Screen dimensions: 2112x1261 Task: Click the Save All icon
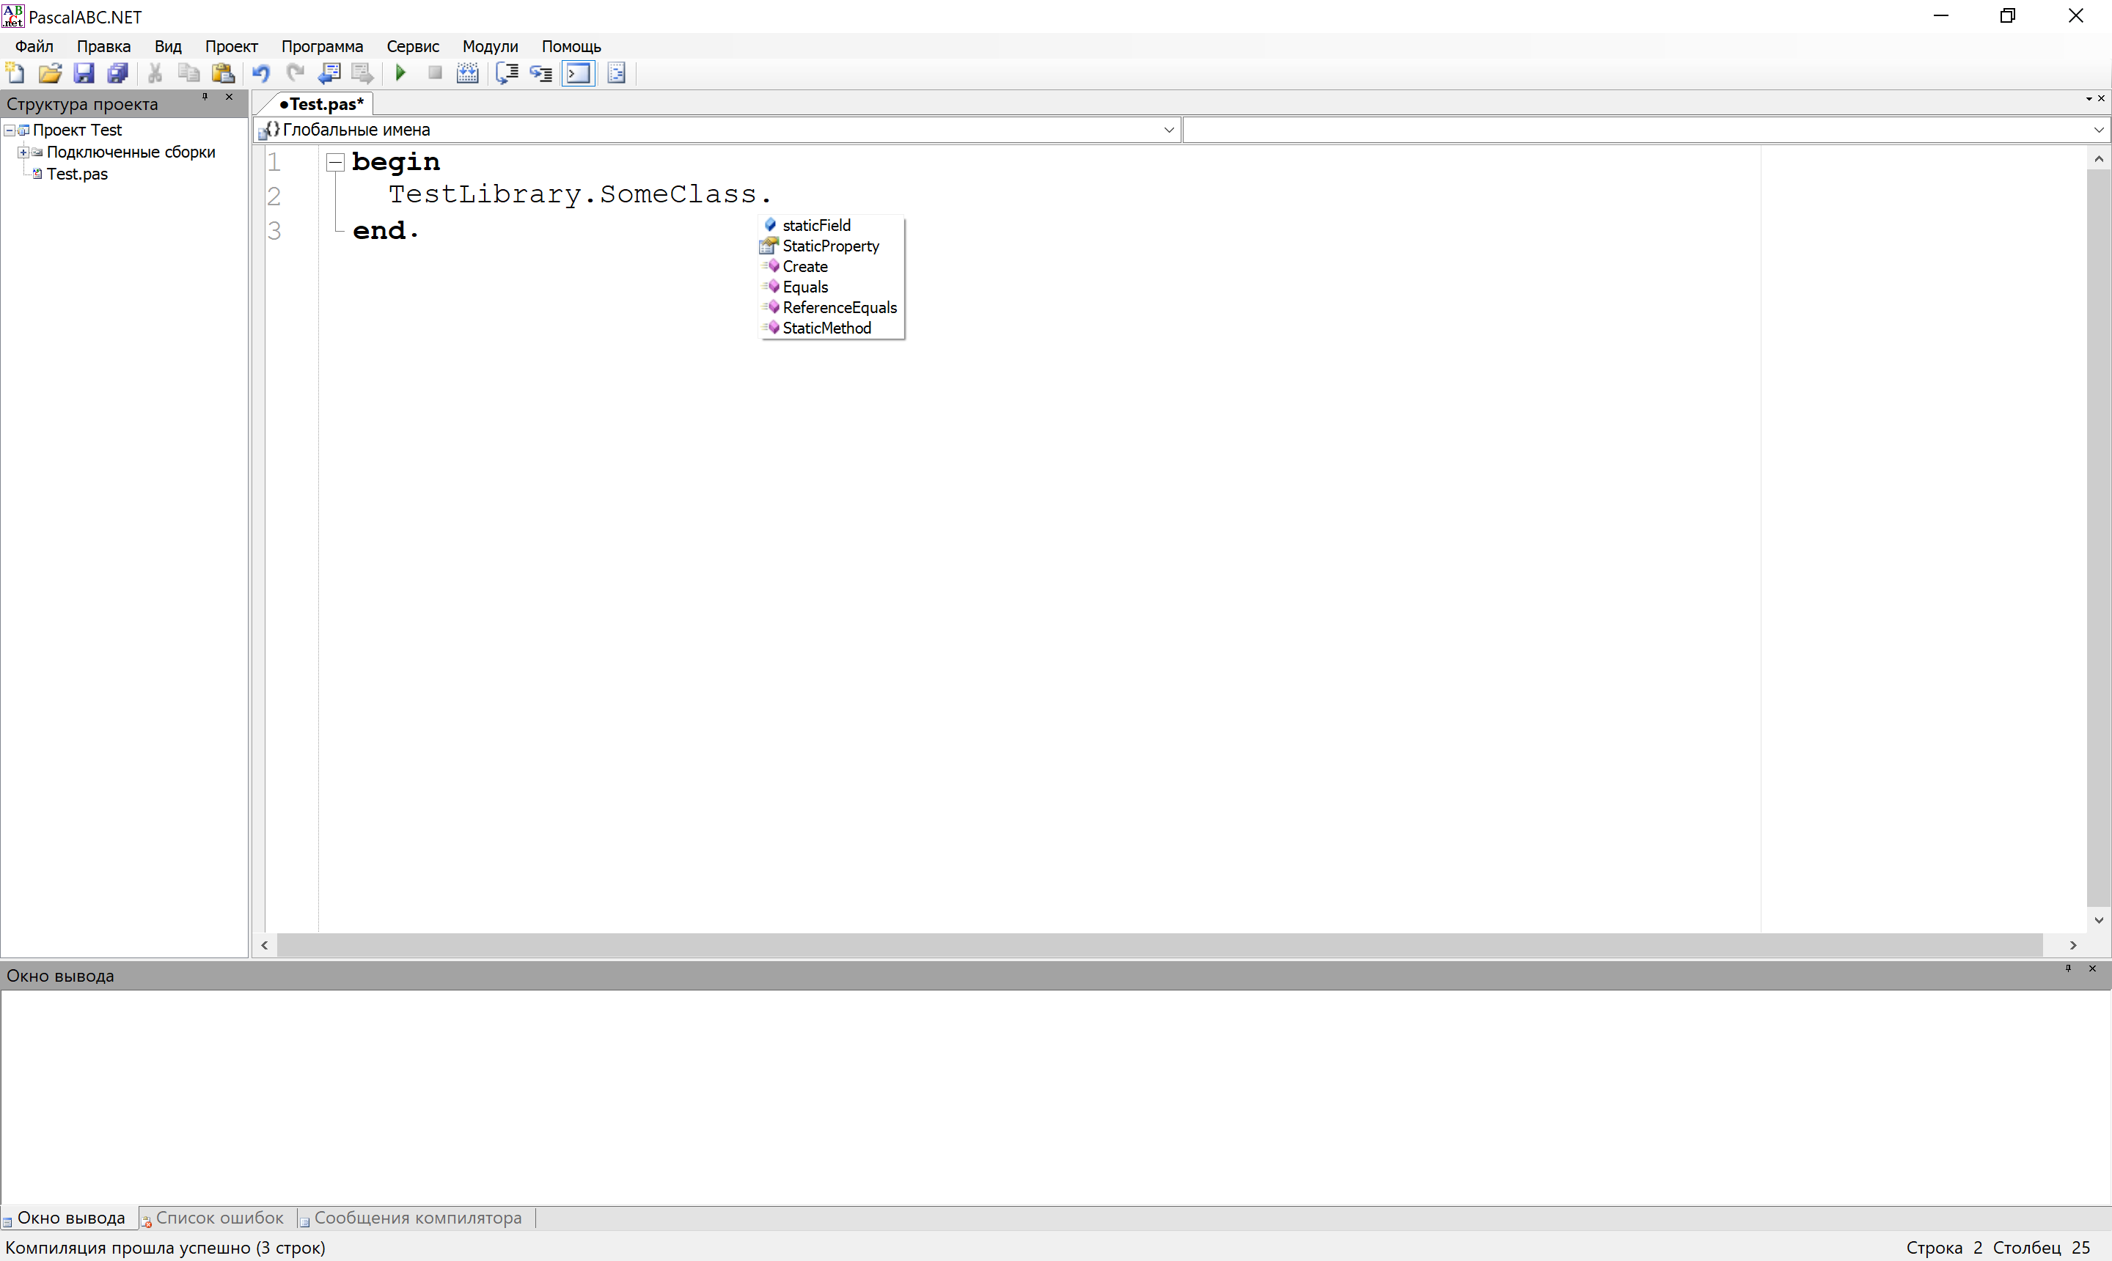pyautogui.click(x=118, y=73)
